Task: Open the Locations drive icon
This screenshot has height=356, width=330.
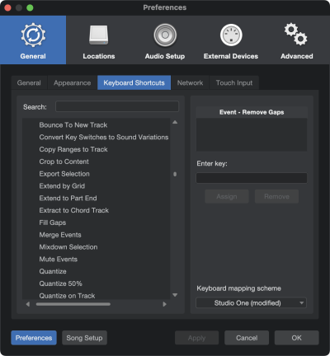Action: pyautogui.click(x=99, y=35)
